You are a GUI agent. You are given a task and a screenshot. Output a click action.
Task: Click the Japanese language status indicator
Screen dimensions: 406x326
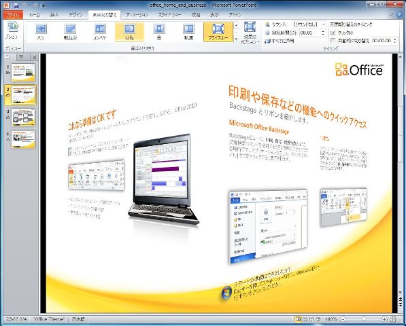pos(78,319)
